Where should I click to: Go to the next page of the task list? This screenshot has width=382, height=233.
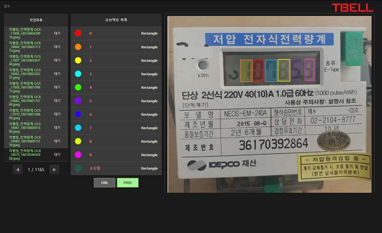tap(55, 169)
